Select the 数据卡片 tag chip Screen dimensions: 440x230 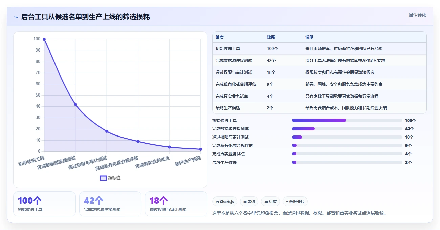coord(295,202)
